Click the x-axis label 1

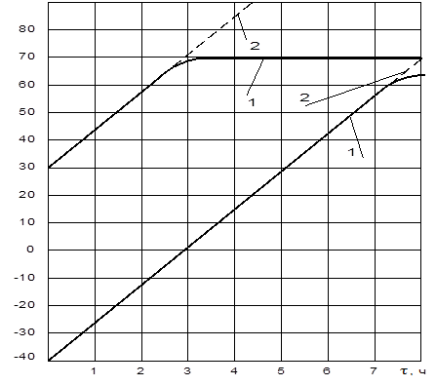coord(94,370)
